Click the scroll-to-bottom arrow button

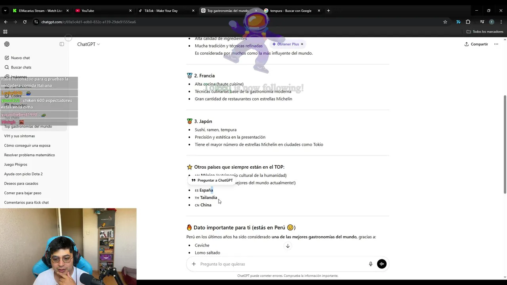point(288,246)
